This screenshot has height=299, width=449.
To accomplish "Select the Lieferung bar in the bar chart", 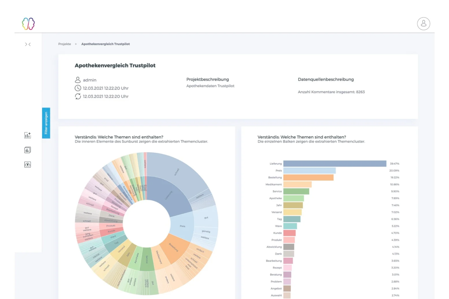I will click(334, 163).
